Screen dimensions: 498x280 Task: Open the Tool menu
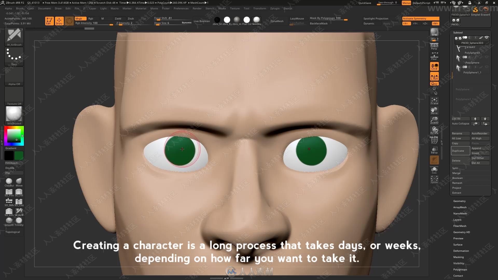click(x=246, y=8)
